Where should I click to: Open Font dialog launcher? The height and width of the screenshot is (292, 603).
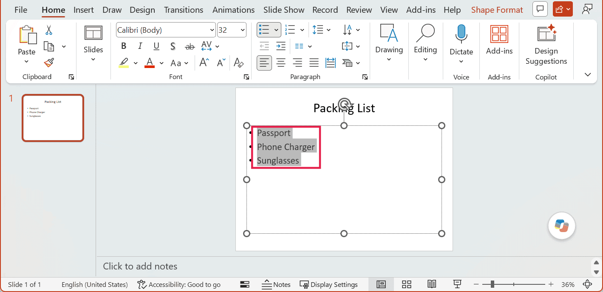(246, 77)
